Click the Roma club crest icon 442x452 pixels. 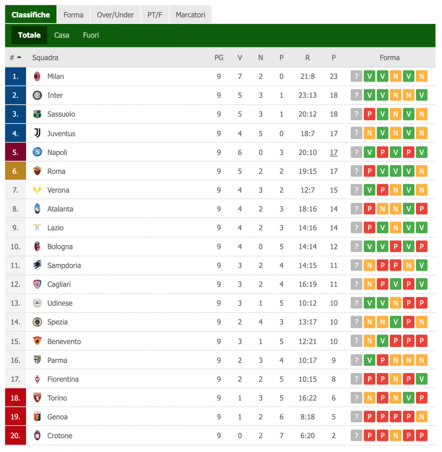38,171
